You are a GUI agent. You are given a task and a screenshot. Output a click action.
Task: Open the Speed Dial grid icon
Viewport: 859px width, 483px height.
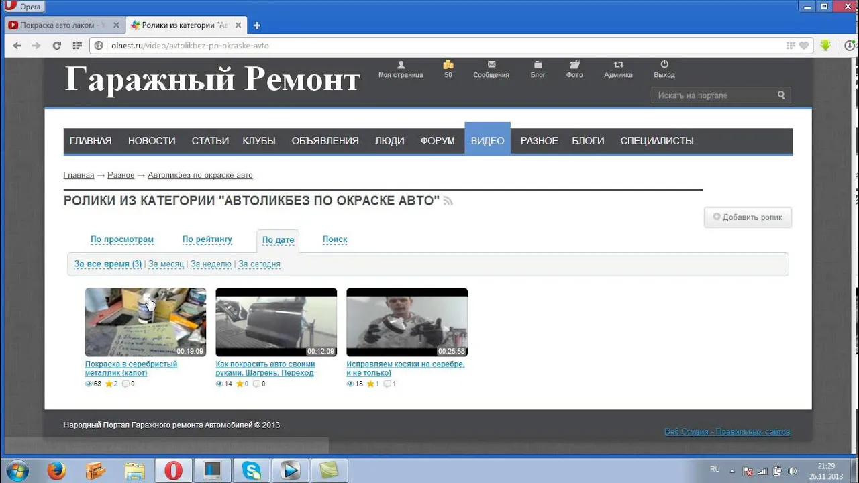click(x=77, y=46)
